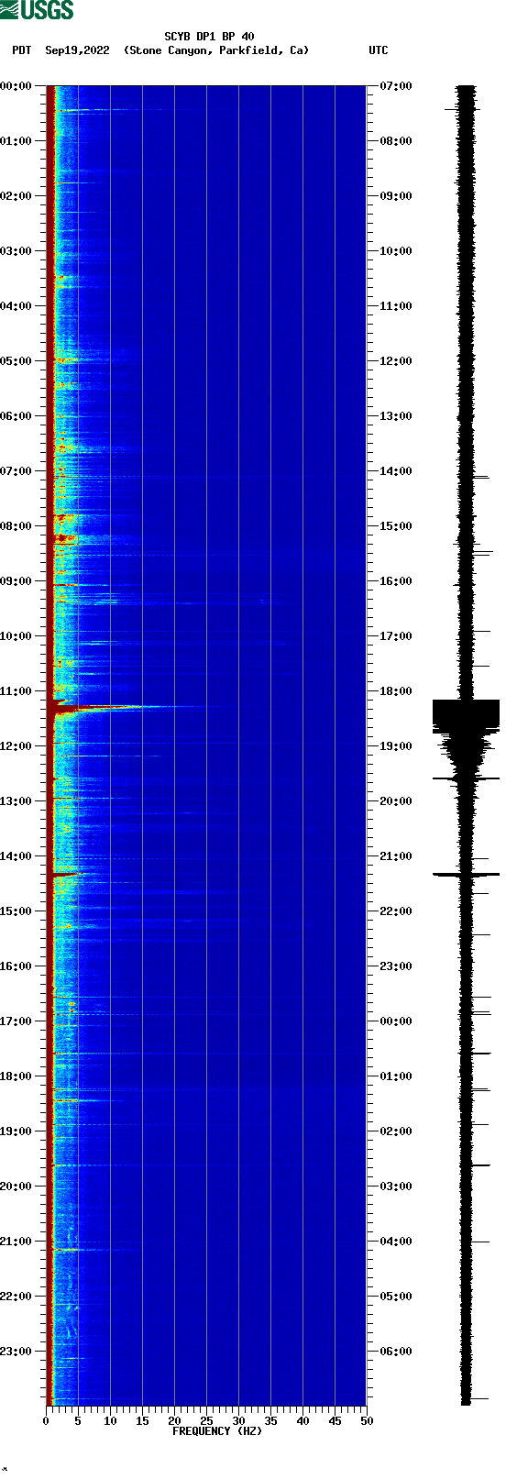Screen dimensions: 506x1479
Task: Click the PDT time label '01:00'
Action: (16, 141)
